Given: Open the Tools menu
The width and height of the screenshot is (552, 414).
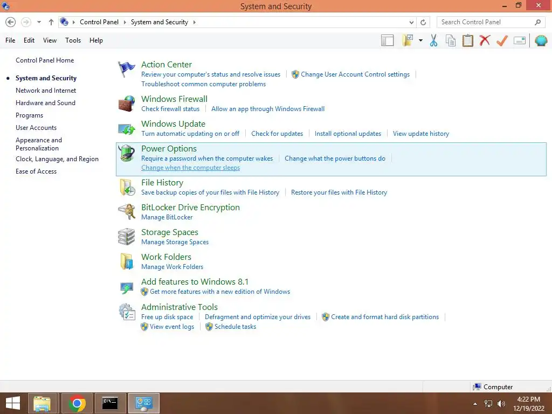Looking at the screenshot, I should (x=73, y=40).
